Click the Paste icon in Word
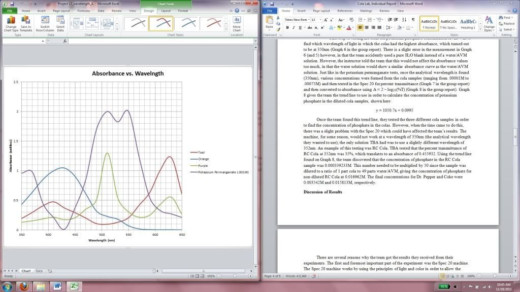Screen dimensions: 520x292 coord(269,20)
